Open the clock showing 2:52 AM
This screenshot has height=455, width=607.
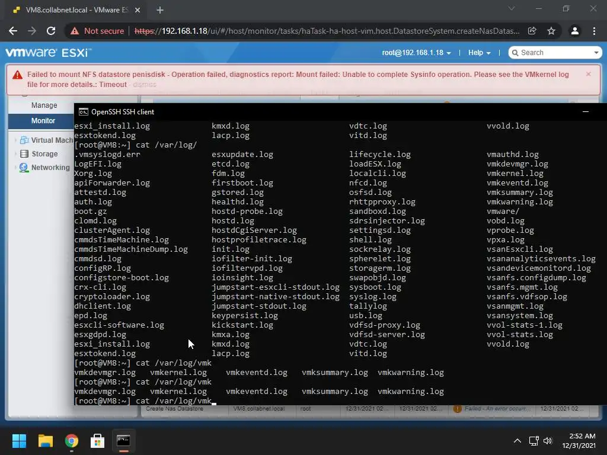579,441
